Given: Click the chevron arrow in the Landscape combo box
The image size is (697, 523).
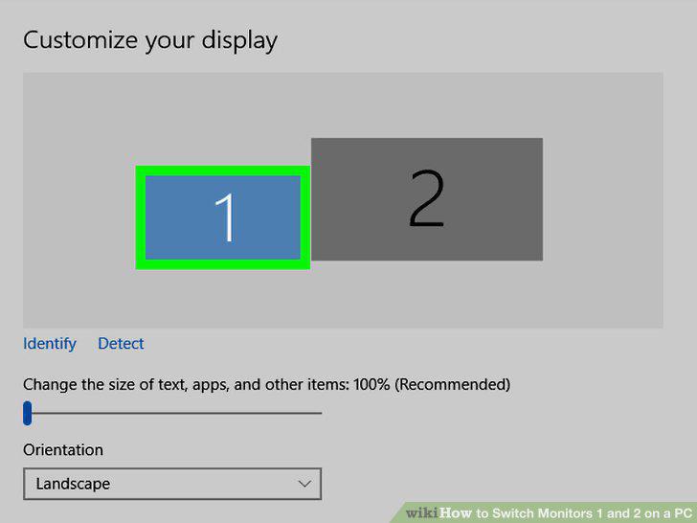Looking at the screenshot, I should (x=304, y=484).
